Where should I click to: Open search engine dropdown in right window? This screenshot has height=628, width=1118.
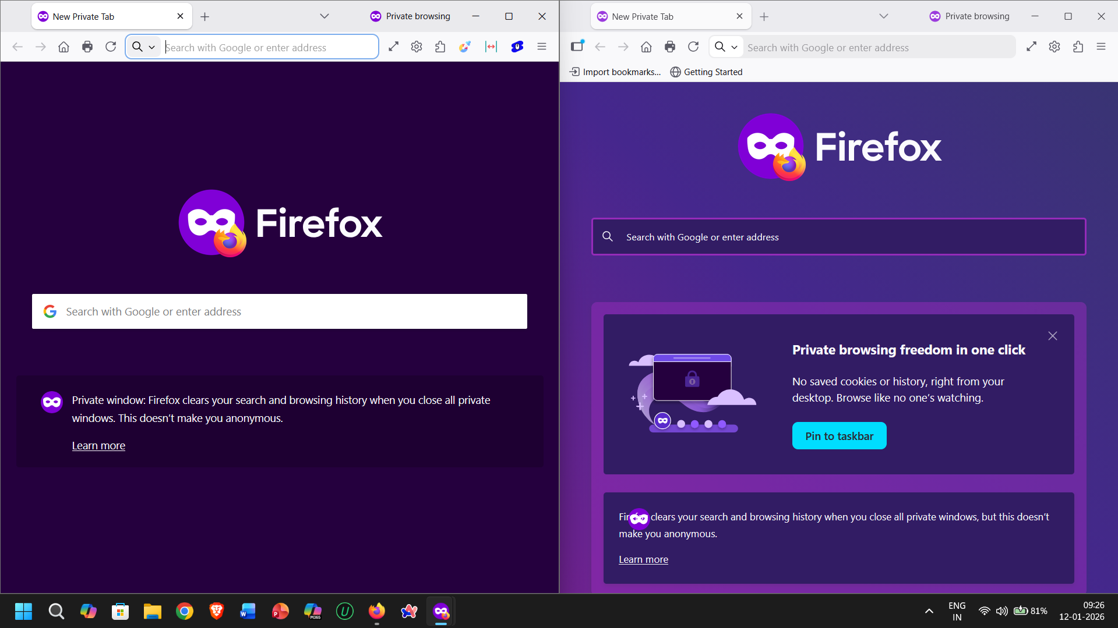tap(726, 47)
